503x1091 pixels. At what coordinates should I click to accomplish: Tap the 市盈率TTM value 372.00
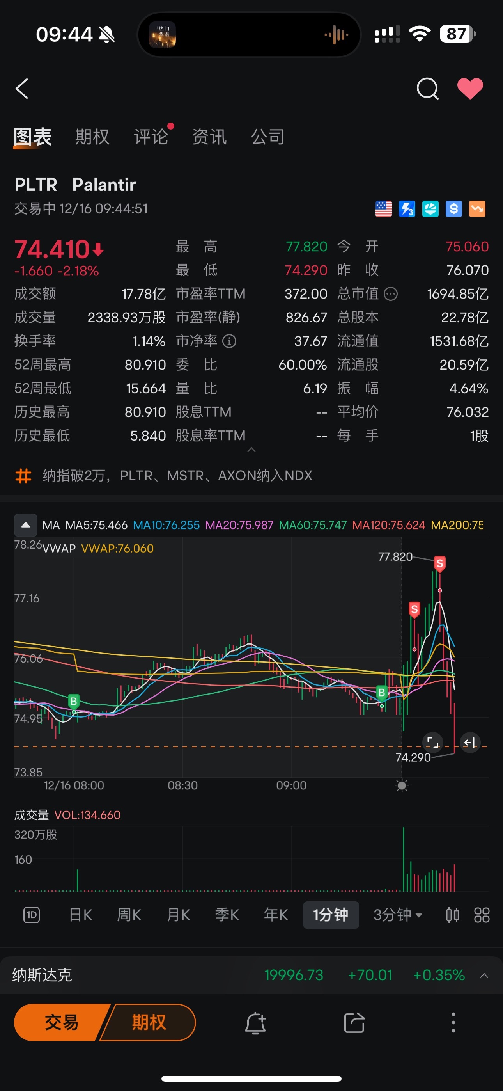(306, 293)
